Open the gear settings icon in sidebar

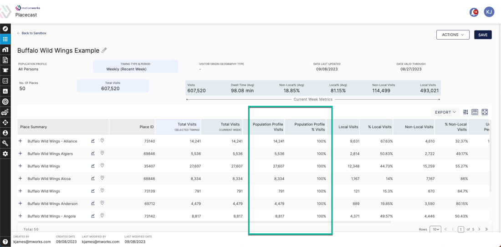[x=5, y=153]
